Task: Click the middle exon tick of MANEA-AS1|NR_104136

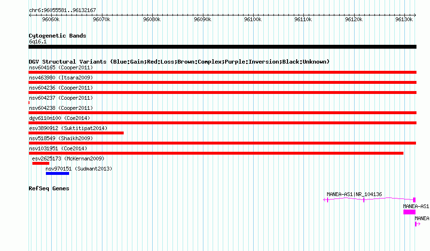Action: 364,200
